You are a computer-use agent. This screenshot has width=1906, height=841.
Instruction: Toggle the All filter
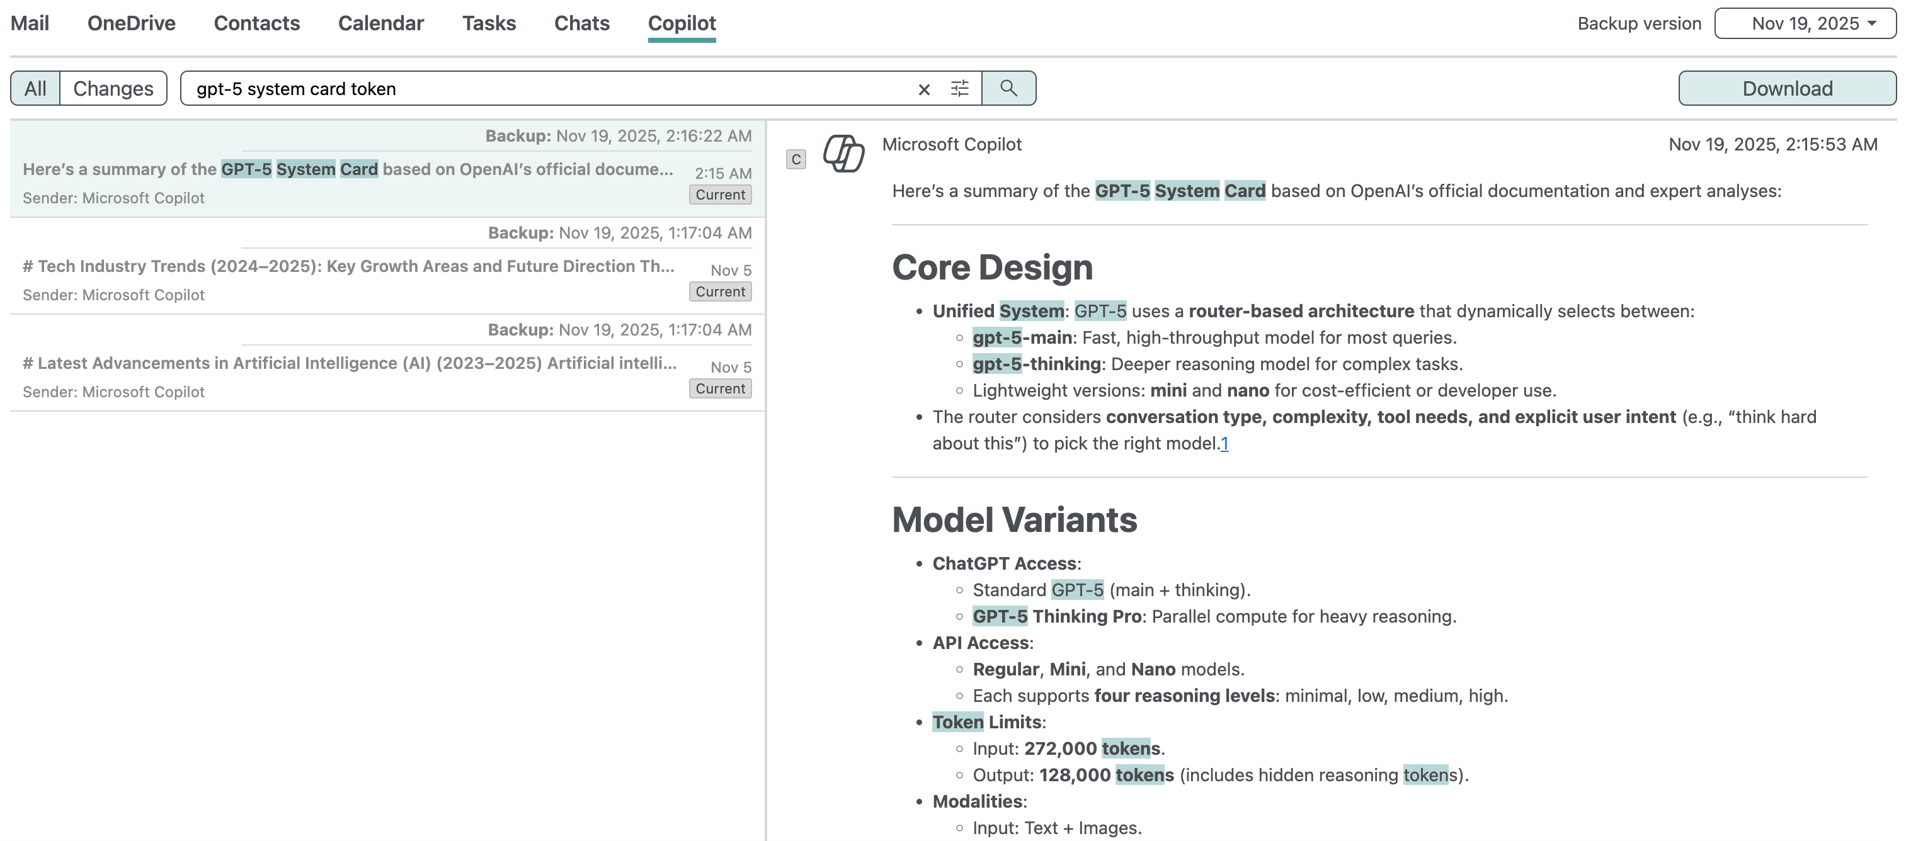(35, 89)
